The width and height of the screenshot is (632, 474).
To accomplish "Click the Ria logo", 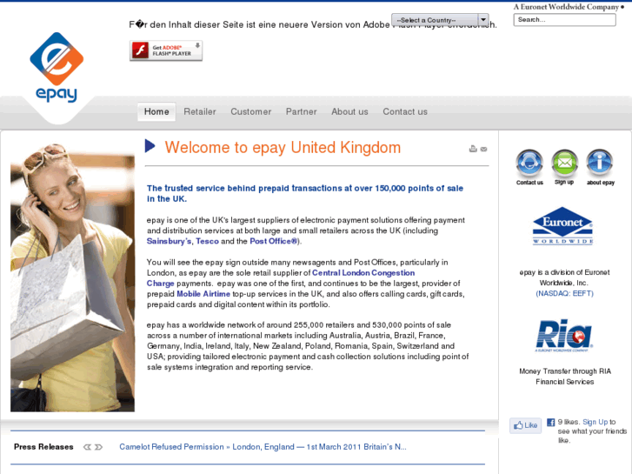I will click(564, 335).
